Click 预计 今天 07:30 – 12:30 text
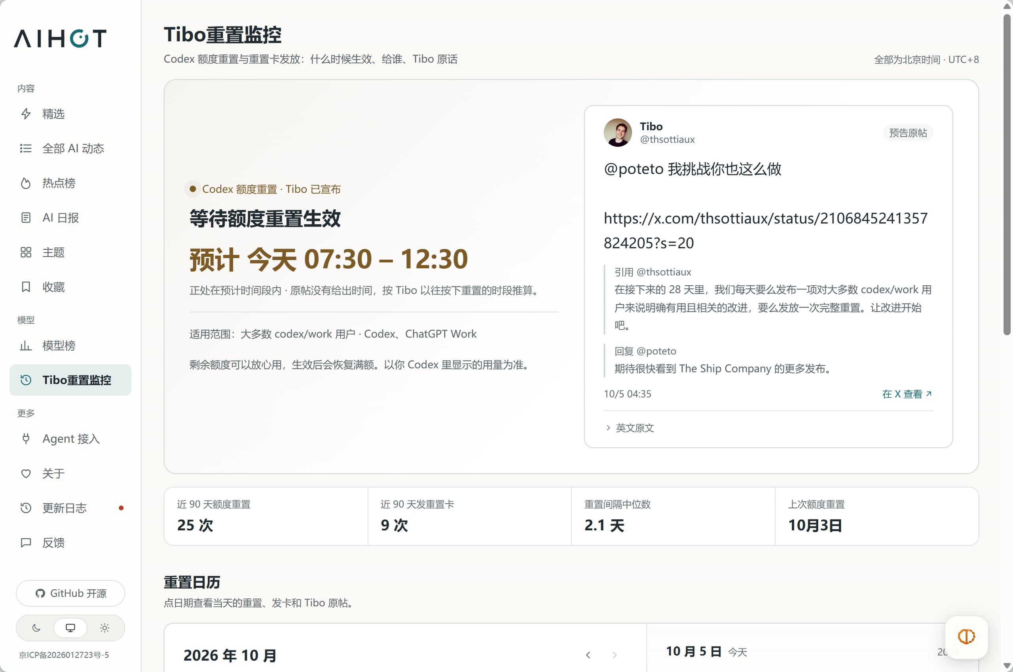Screen dimensions: 1013x672 [329, 259]
